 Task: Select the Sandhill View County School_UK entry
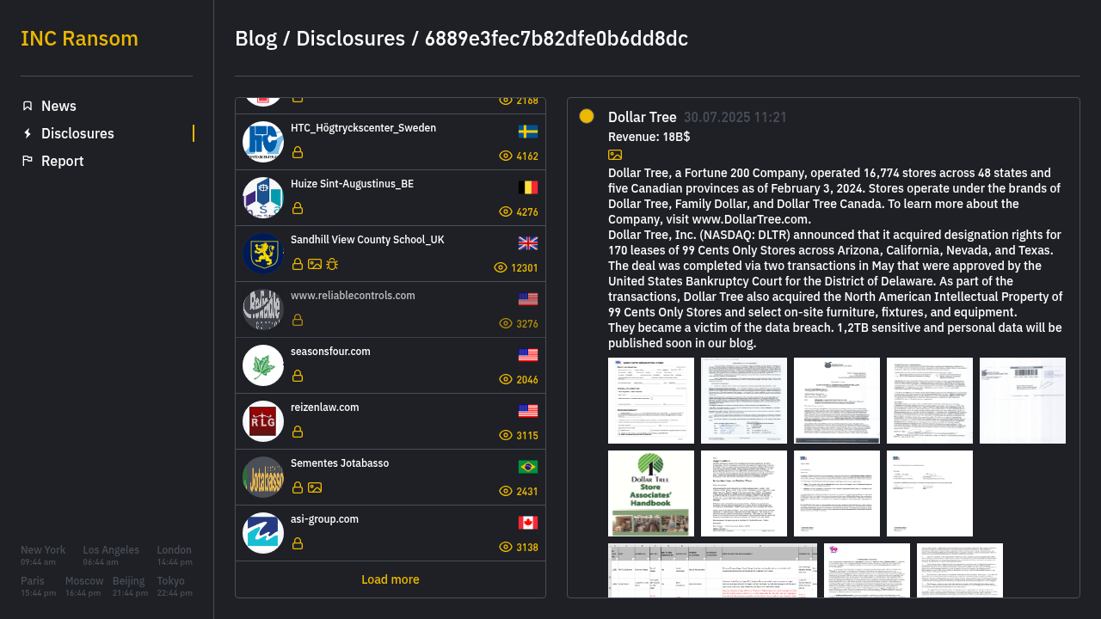[x=391, y=254]
